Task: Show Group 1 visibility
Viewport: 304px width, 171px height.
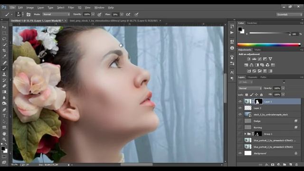Action: [x=240, y=134]
